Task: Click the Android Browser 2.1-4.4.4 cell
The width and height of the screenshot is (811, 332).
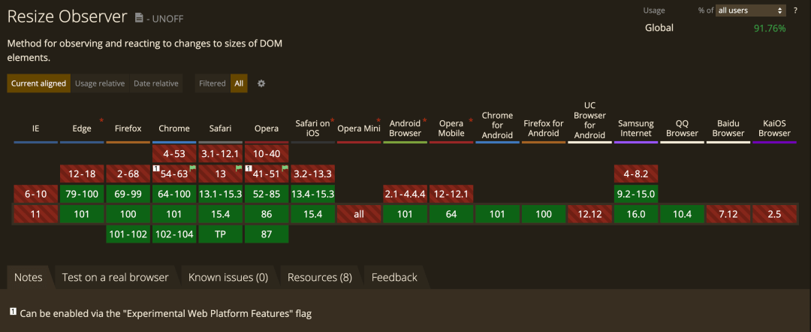Action: tap(405, 194)
